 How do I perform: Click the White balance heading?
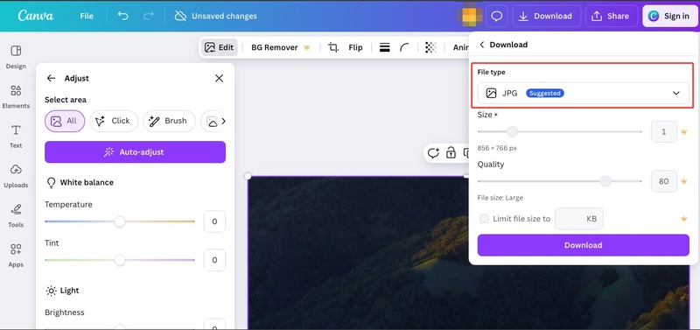pos(87,182)
